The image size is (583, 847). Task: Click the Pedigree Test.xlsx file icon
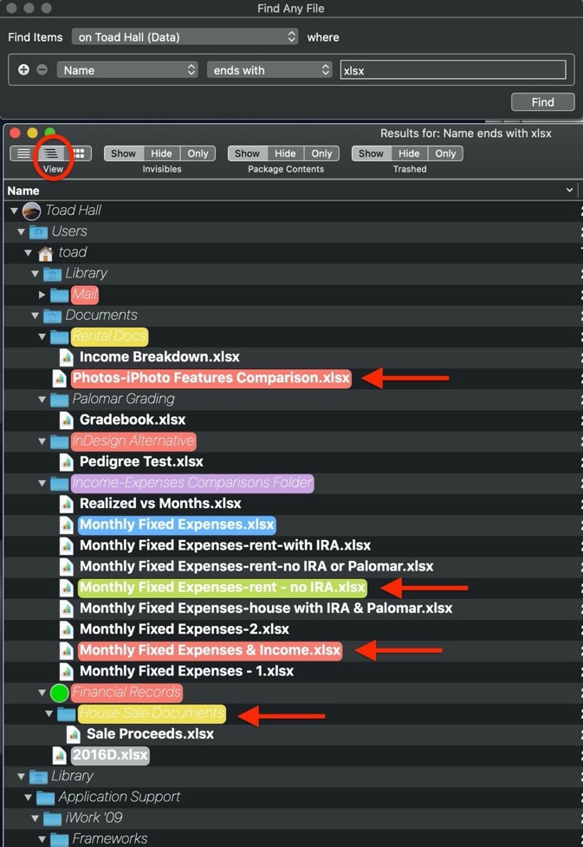point(67,462)
